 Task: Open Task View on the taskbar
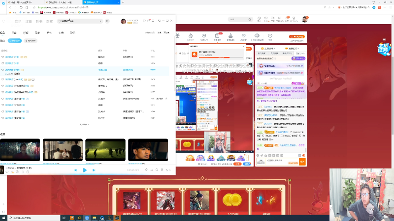point(64,218)
